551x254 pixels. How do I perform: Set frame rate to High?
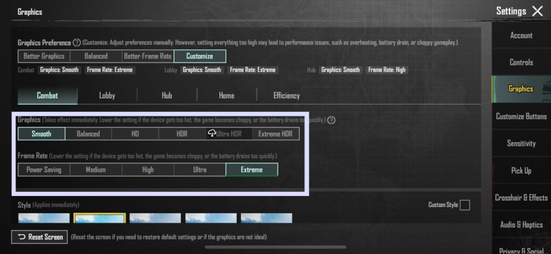(148, 170)
